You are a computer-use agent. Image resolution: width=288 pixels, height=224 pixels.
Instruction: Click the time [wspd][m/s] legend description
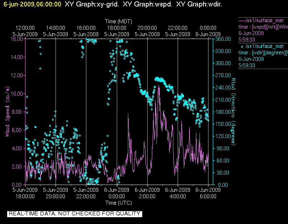263,26
